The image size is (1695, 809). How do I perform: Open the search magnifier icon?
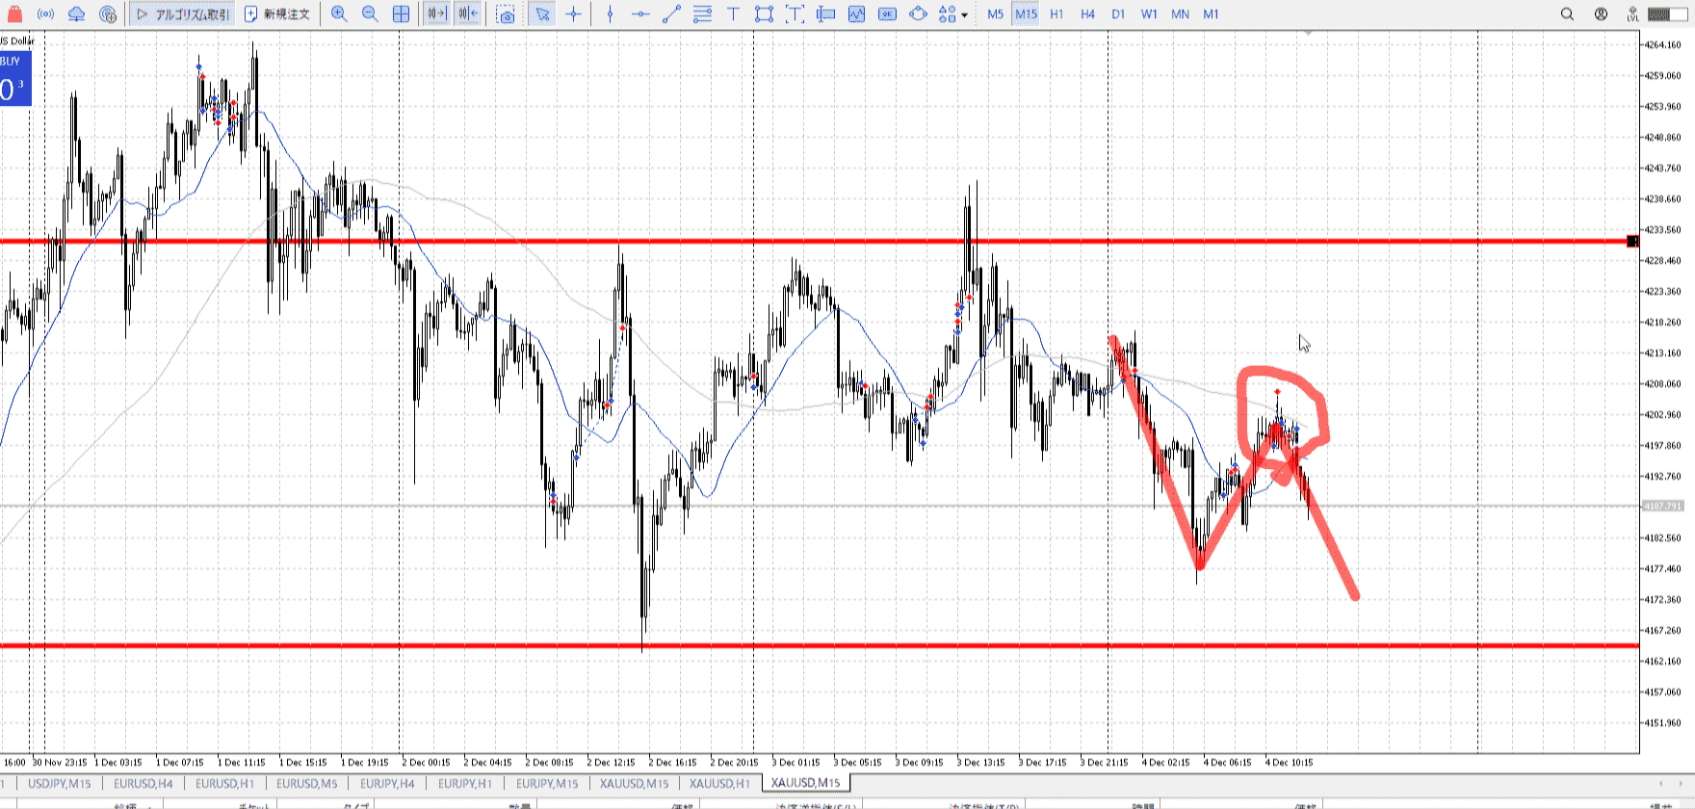(1567, 14)
